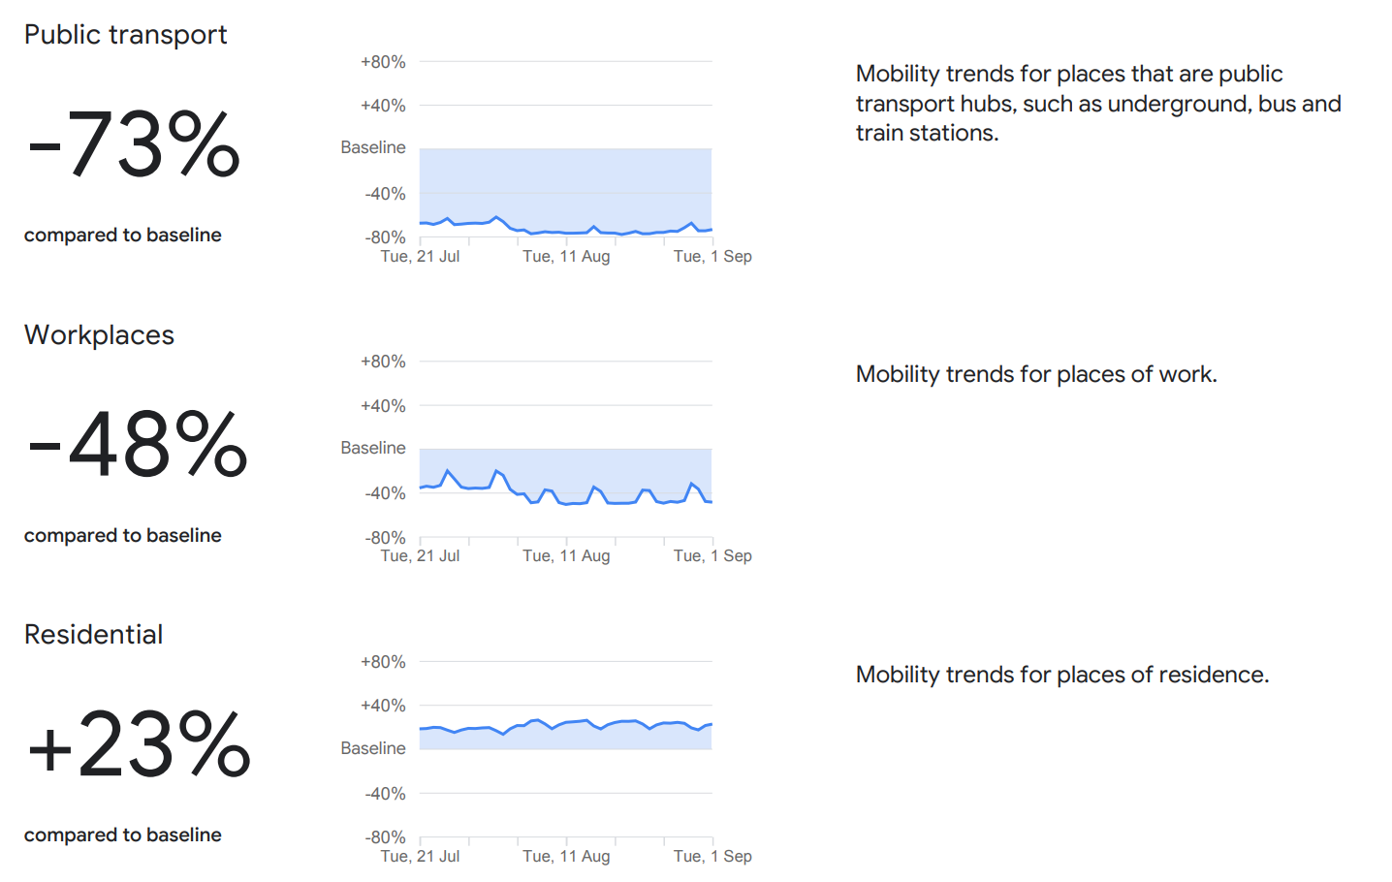Click the Workplaces trend chart line
The width and height of the screenshot is (1392, 882).
[566, 488]
